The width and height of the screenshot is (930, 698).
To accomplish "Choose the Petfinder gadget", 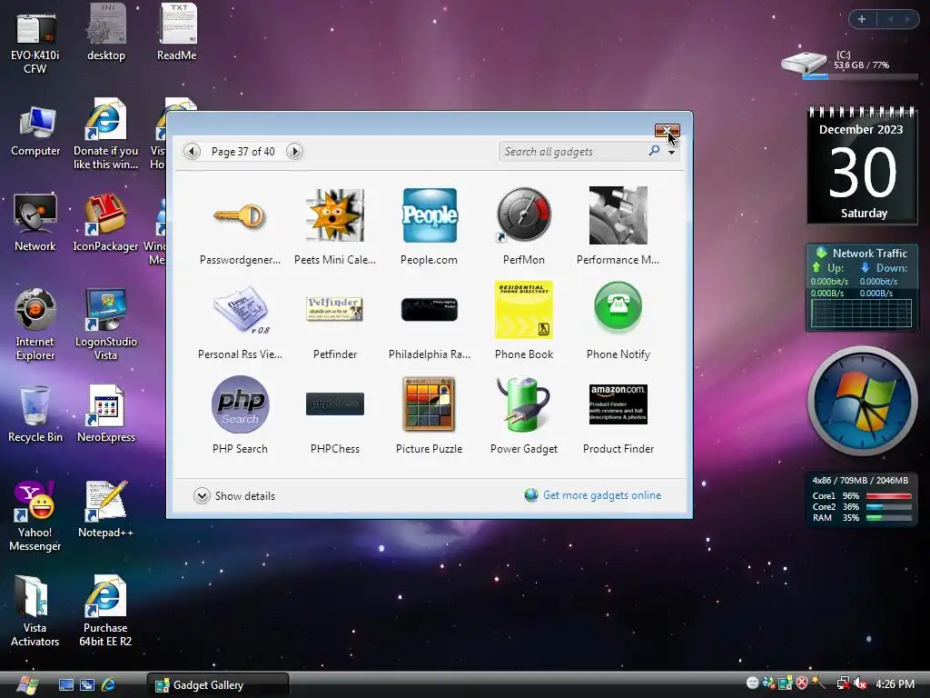I will pos(334,309).
